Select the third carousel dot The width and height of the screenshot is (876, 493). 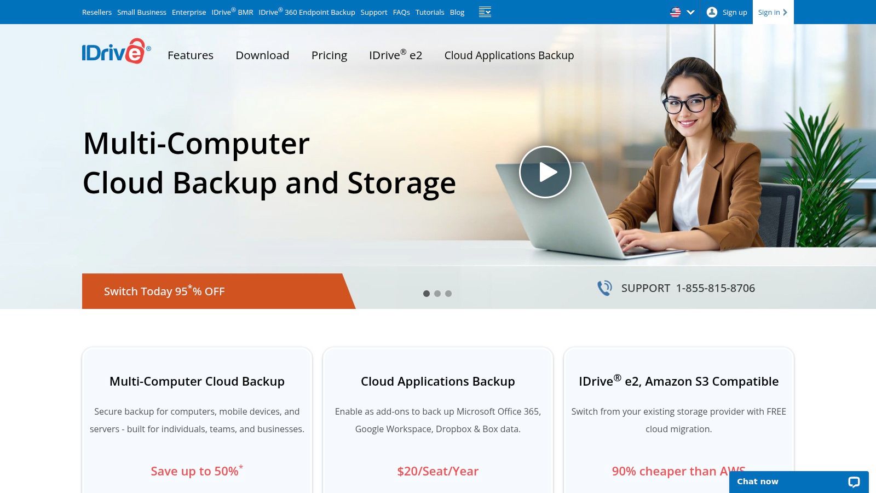point(448,294)
